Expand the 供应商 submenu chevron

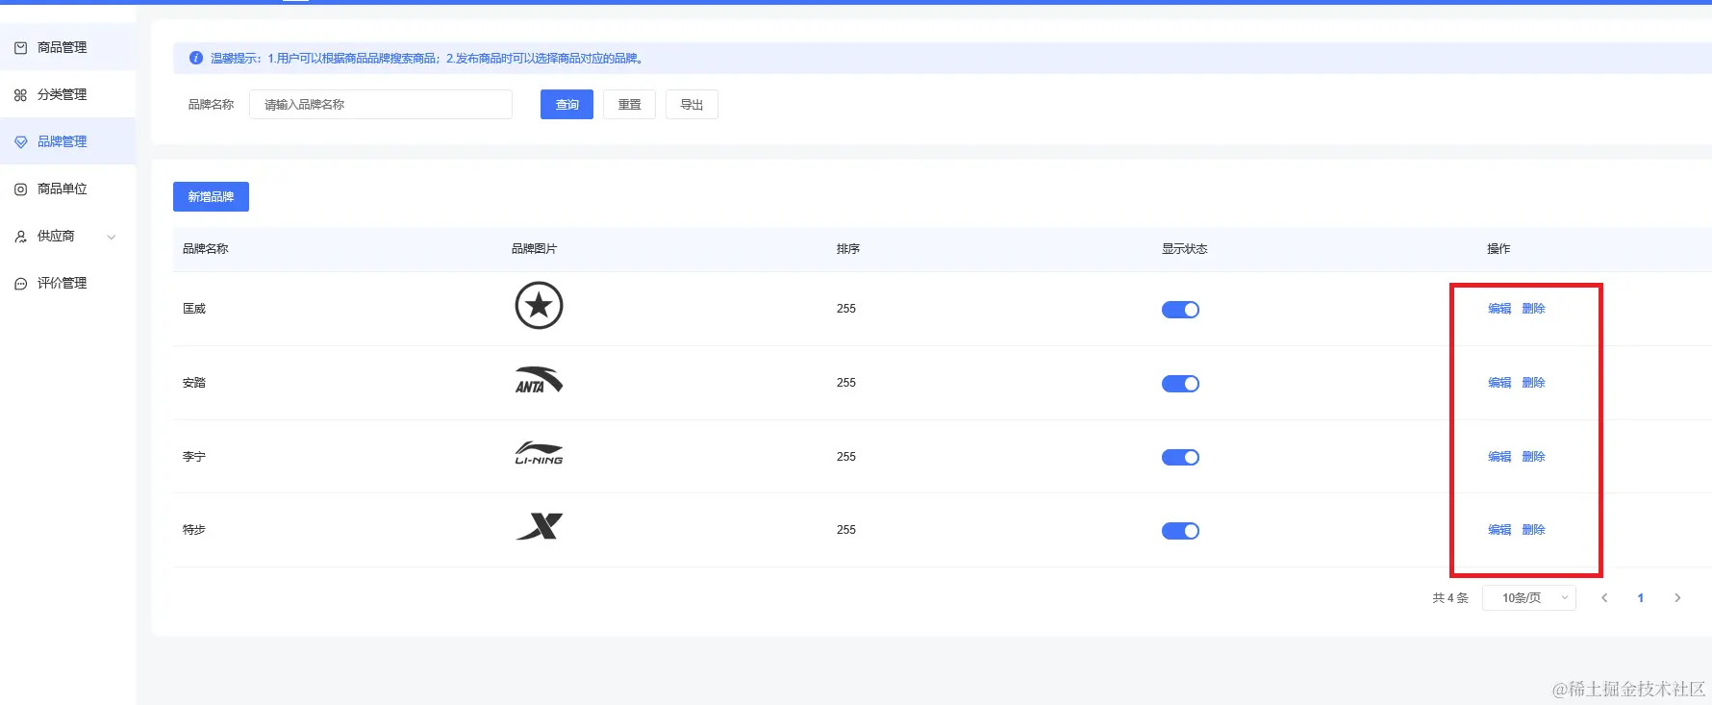click(112, 237)
